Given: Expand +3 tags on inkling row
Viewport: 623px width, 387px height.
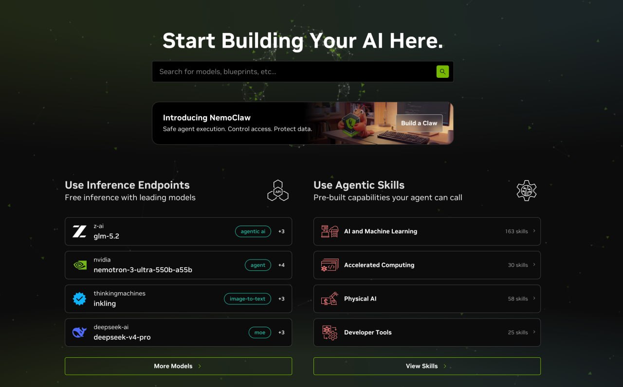Looking at the screenshot, I should 281,299.
